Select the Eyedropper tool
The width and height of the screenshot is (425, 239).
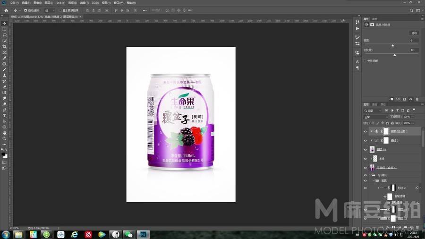pyautogui.click(x=4, y=58)
